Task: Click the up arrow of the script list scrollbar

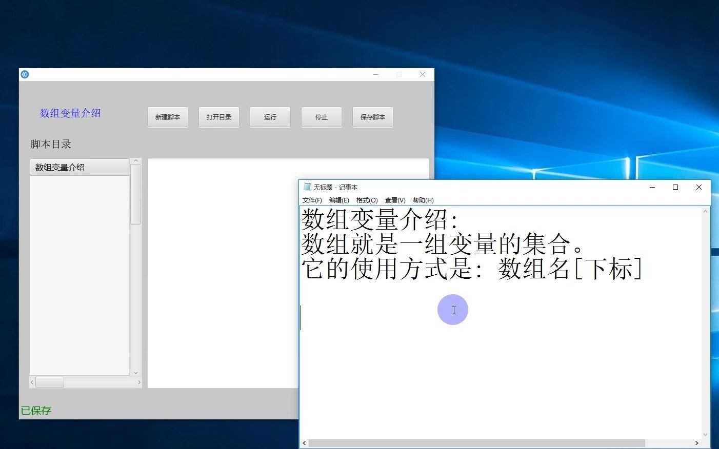Action: [x=136, y=160]
